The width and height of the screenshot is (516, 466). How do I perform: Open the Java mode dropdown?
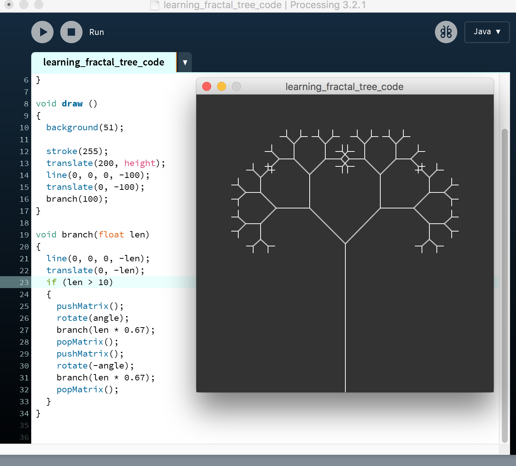487,32
